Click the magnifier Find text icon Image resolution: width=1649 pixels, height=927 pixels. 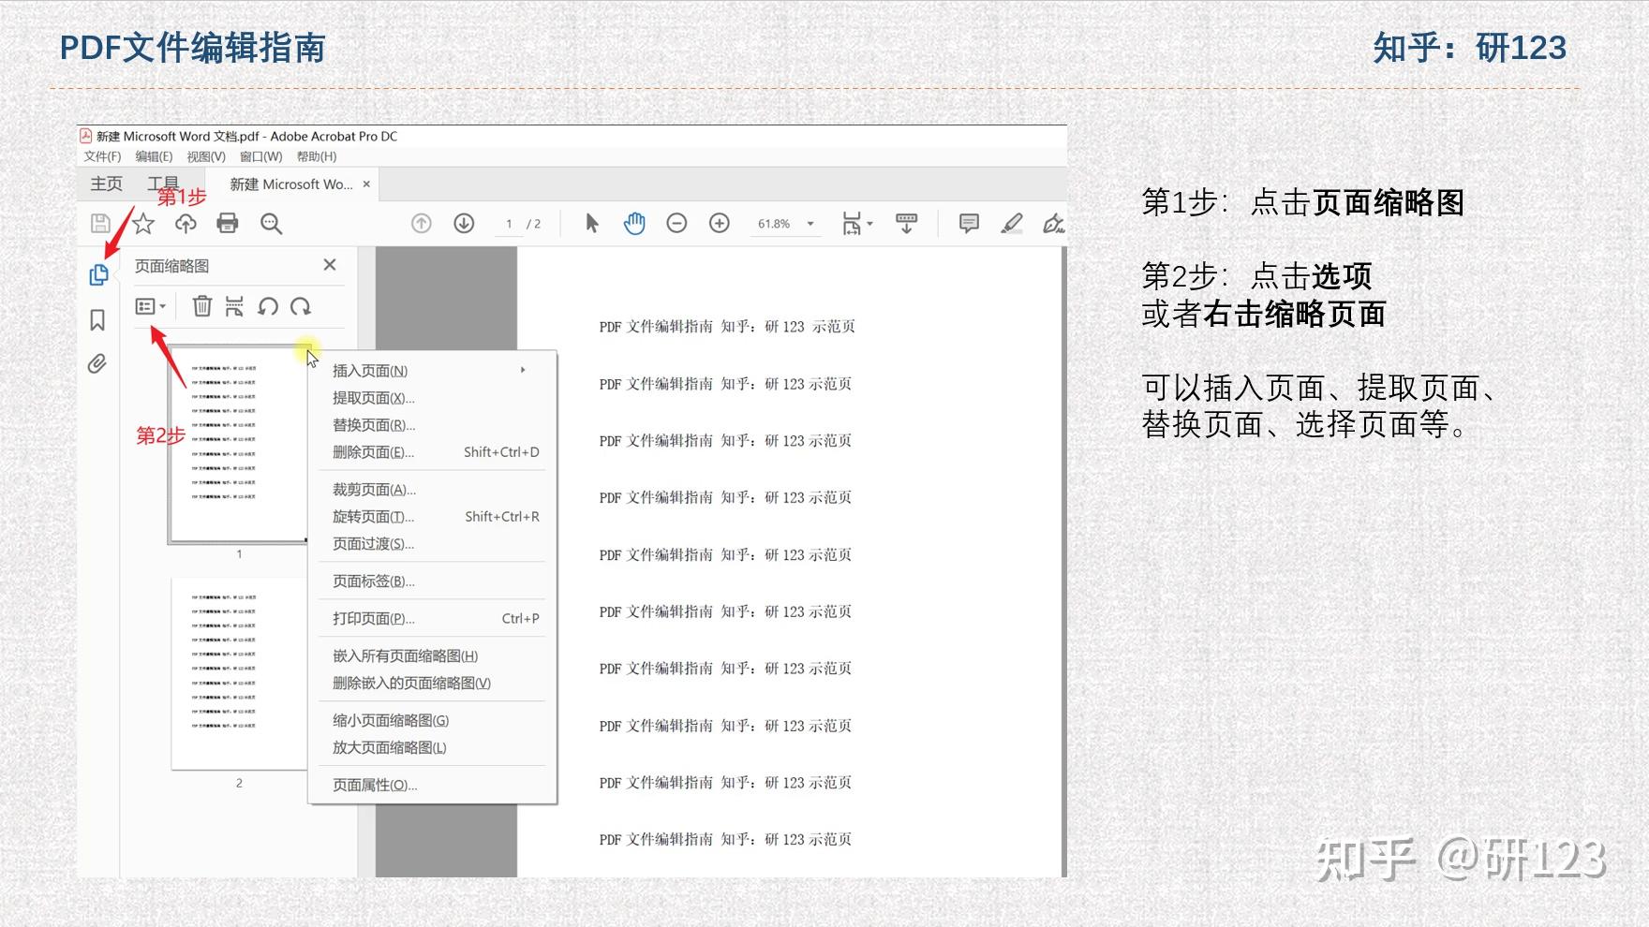272,223
